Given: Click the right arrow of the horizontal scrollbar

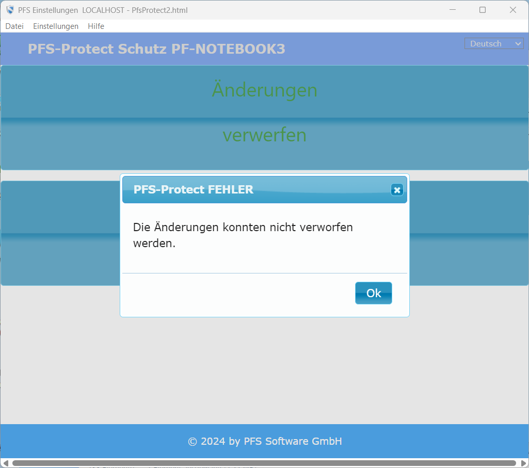Looking at the screenshot, I should coord(523,463).
